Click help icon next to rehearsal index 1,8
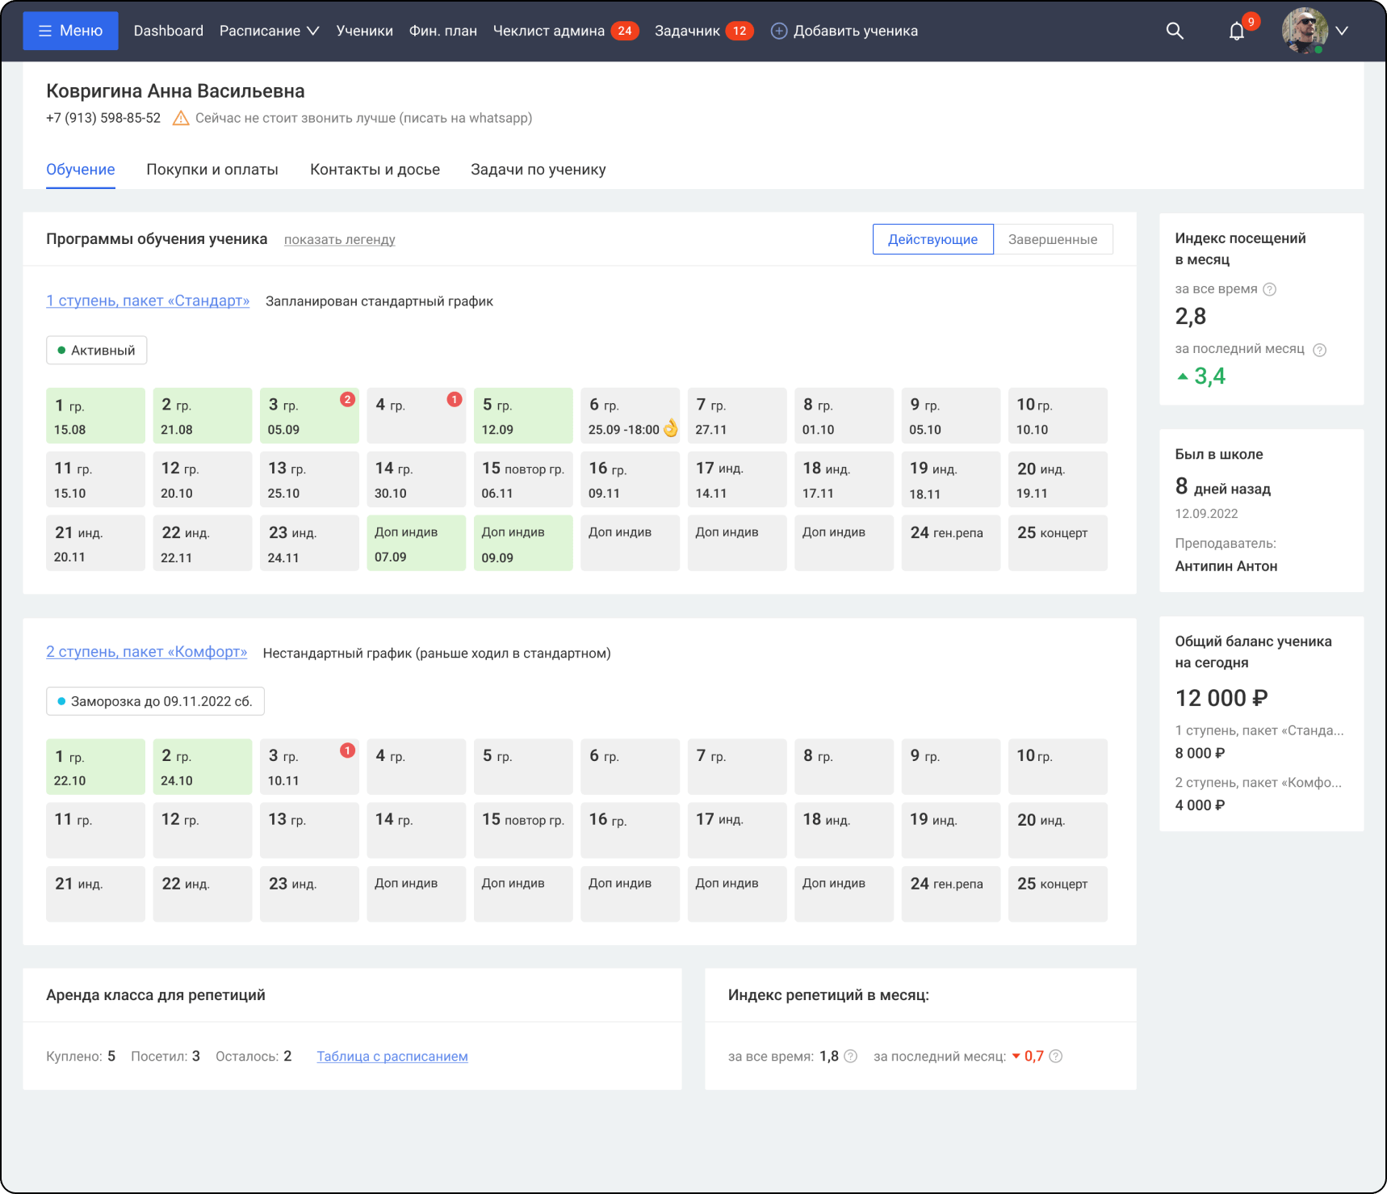1387x1194 pixels. [850, 1056]
